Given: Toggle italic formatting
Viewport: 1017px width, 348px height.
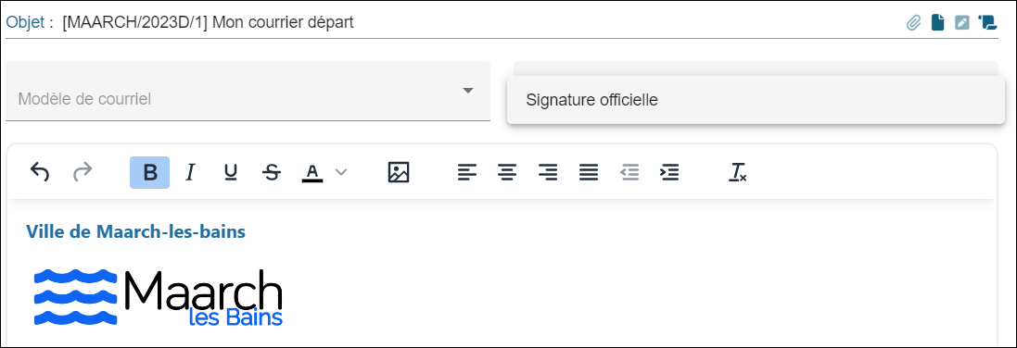Looking at the screenshot, I should [x=190, y=172].
